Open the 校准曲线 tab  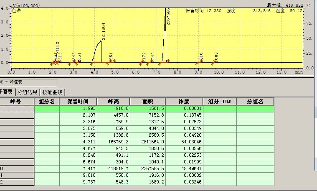point(53,92)
